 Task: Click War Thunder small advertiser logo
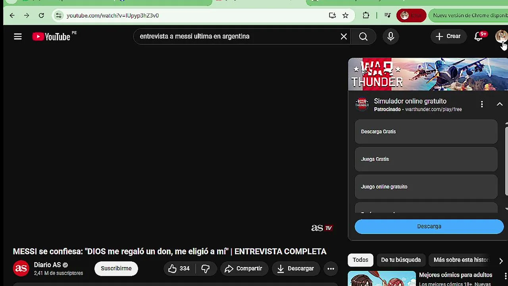pos(362,104)
